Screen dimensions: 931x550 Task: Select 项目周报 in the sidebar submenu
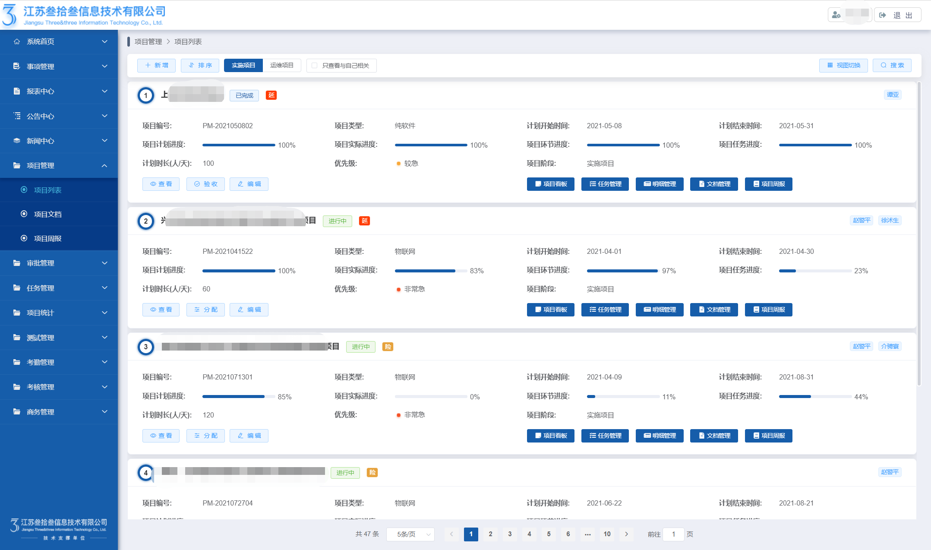click(x=47, y=238)
